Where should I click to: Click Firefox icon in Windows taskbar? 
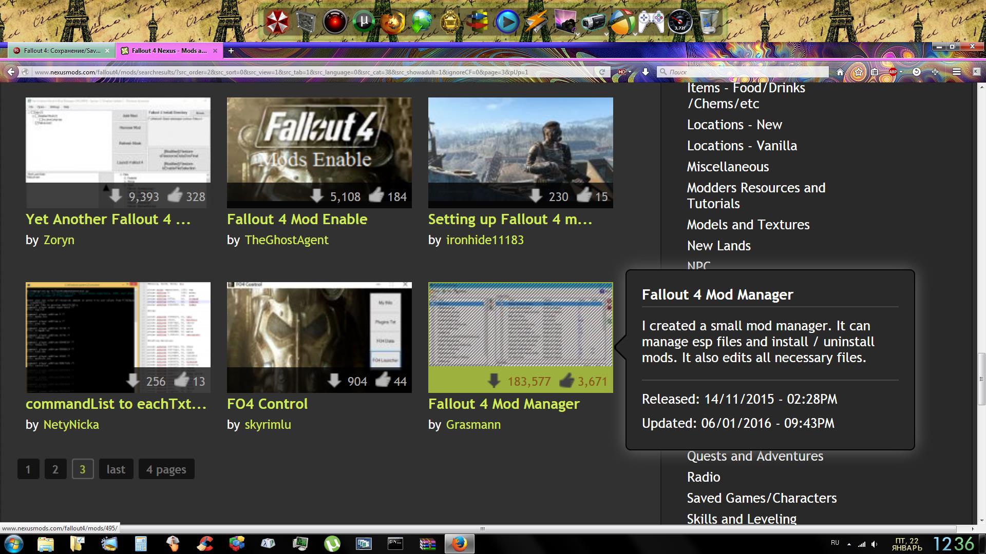point(459,543)
